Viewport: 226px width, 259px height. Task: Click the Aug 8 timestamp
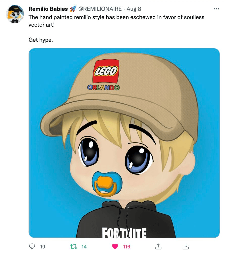[x=134, y=9]
